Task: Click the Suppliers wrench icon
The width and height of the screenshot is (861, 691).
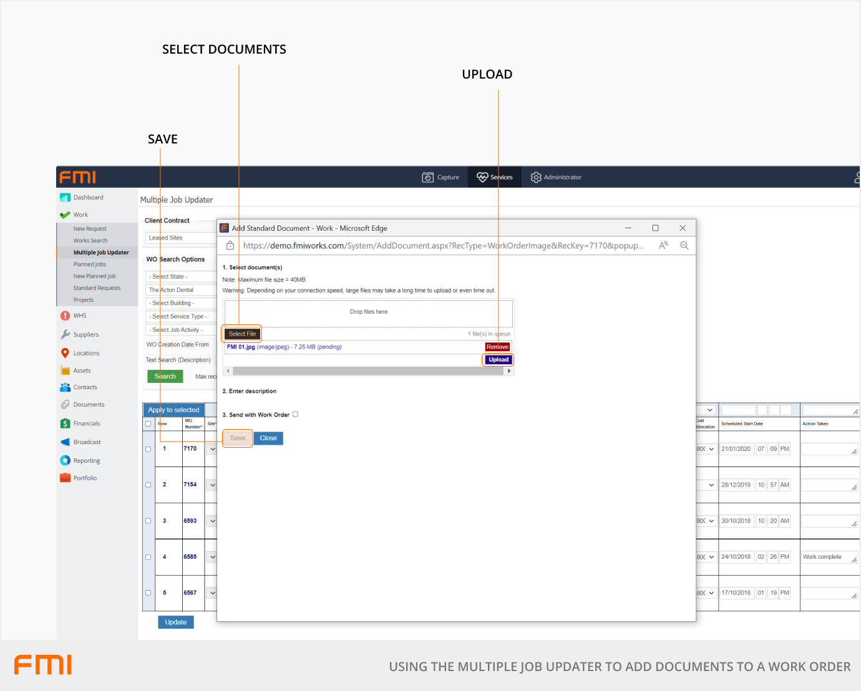Action: (65, 335)
